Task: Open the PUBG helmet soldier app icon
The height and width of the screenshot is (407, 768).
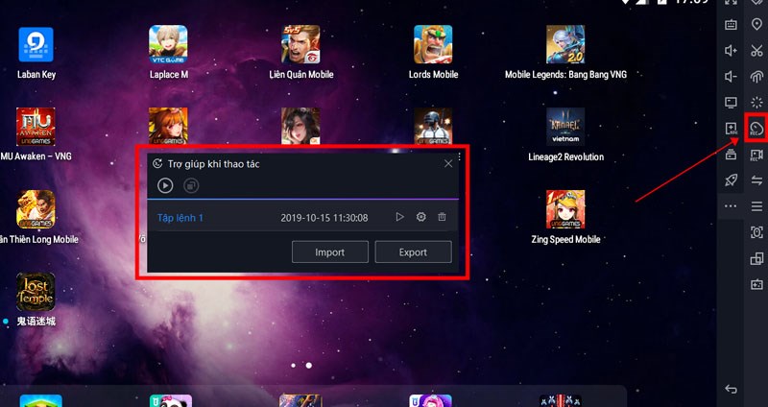Action: pos(433,126)
